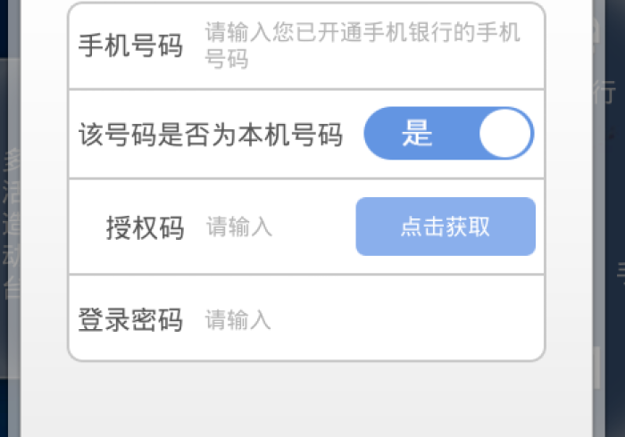The image size is (625, 437).
Task: Click empty space right of 登录密码 placeholder
Action: click(x=411, y=319)
